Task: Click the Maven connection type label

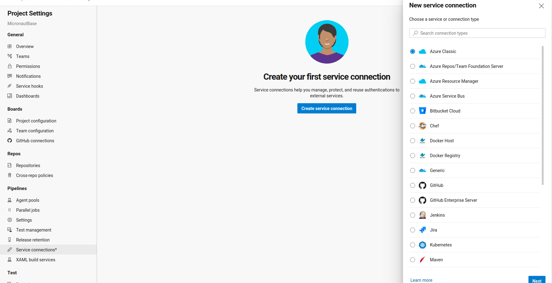Action: point(436,260)
